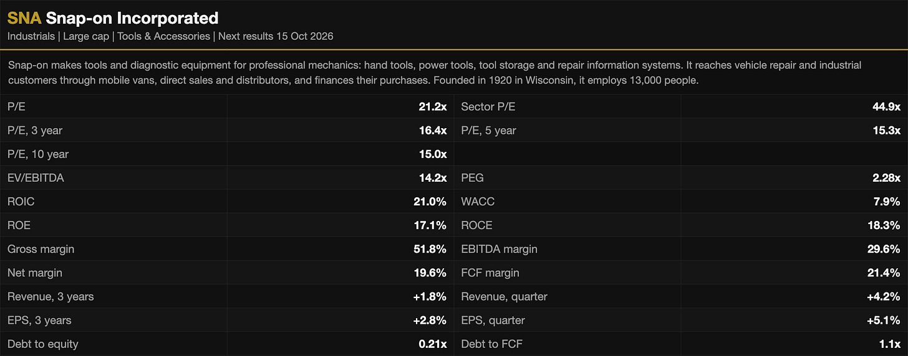This screenshot has height=356, width=908.
Task: Select the P/E value 21.2x
Action: point(432,107)
